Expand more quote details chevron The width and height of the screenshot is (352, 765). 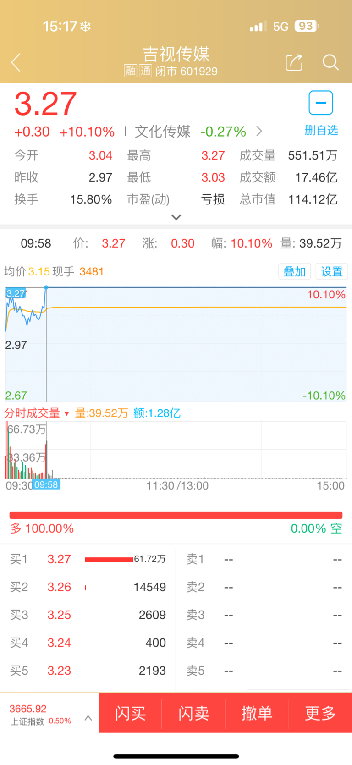coord(176,217)
